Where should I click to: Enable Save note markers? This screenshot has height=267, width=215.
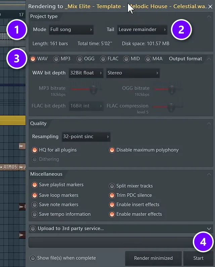(35, 205)
